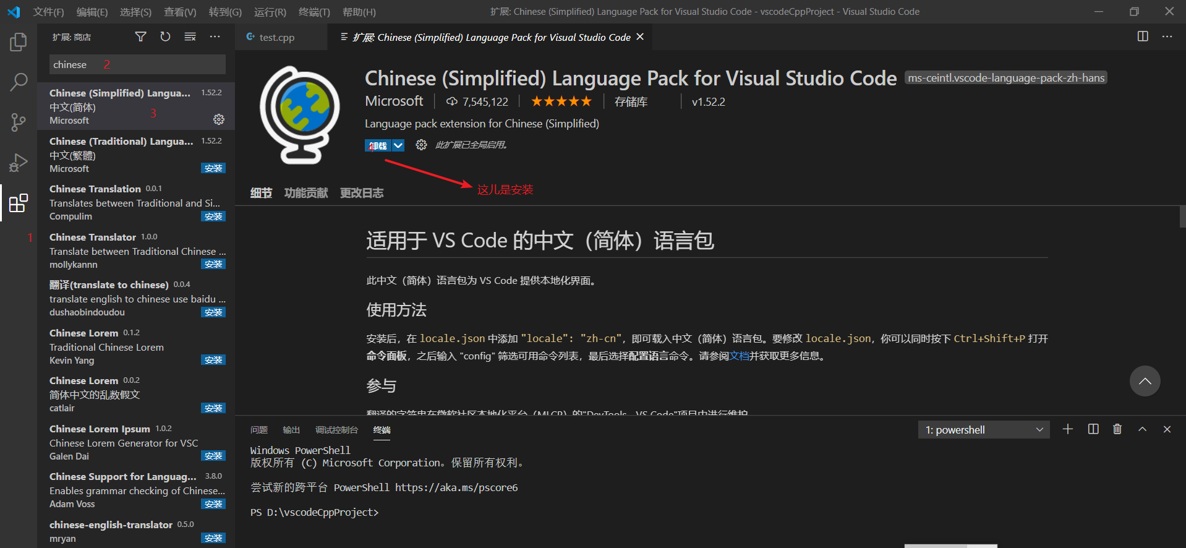This screenshot has height=548, width=1186.
Task: Open the Explorer view in activity bar
Action: [19, 42]
